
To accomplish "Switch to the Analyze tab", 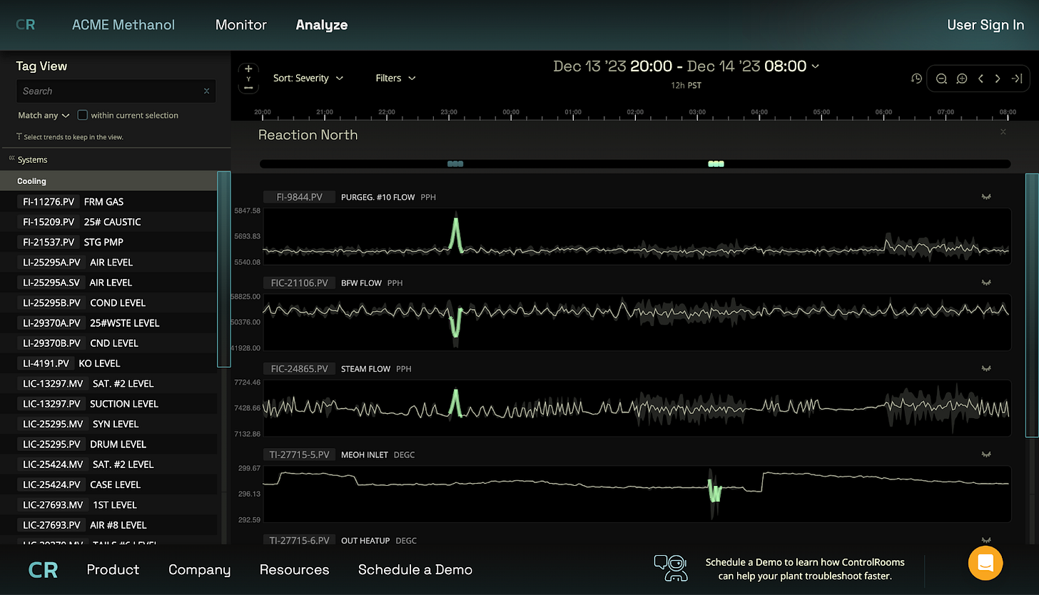I will click(322, 25).
